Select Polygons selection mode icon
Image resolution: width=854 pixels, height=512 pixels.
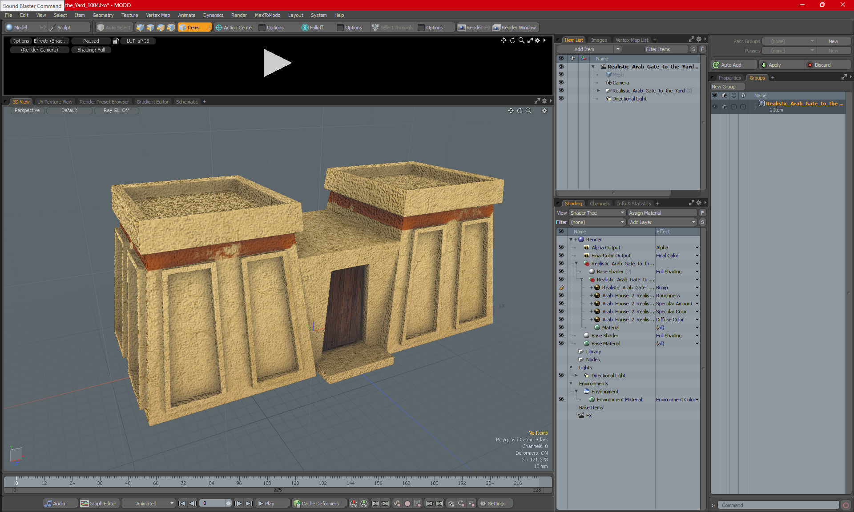pos(161,28)
